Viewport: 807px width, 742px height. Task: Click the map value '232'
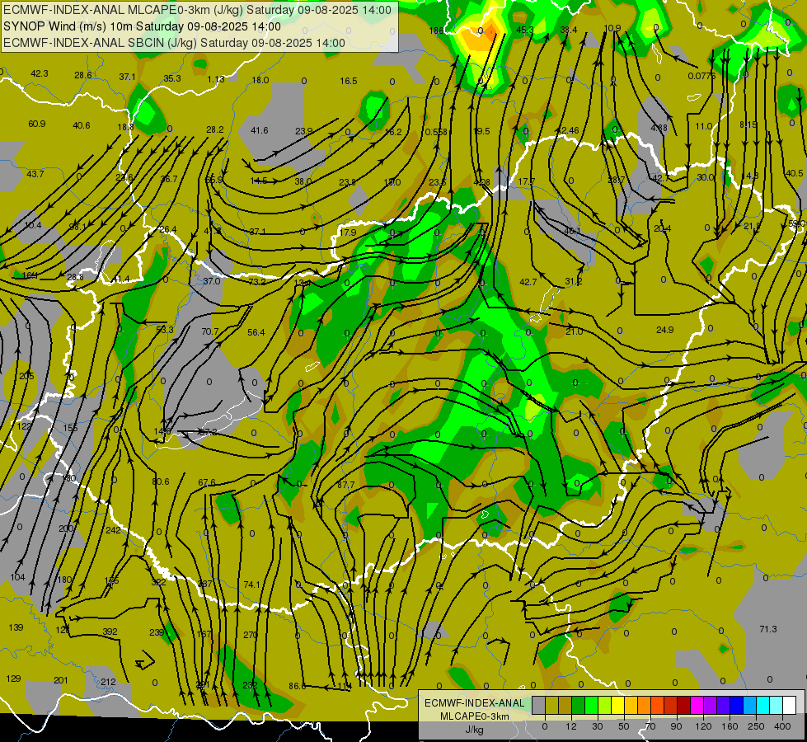point(250,685)
